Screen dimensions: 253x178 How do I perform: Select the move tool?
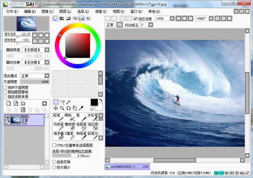56,108
